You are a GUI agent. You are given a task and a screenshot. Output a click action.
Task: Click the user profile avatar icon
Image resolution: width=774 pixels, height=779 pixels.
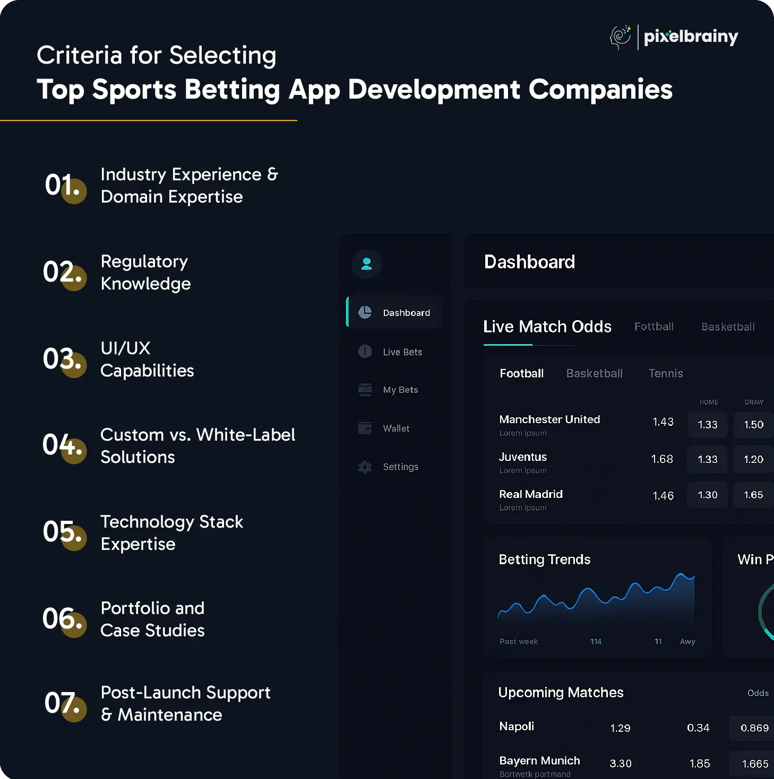point(366,264)
